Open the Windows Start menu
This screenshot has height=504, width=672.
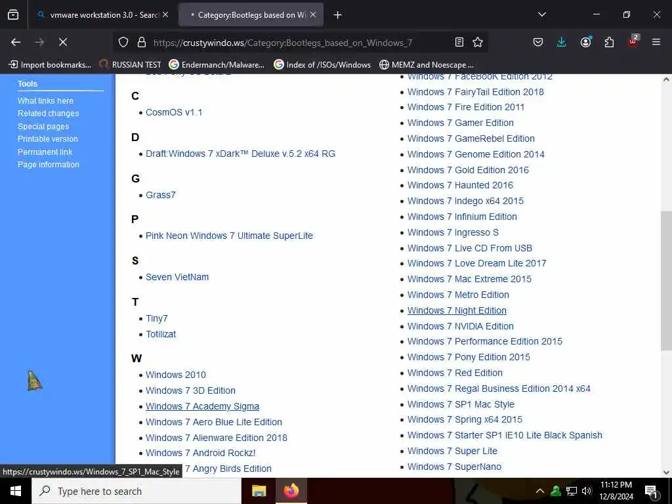16,491
